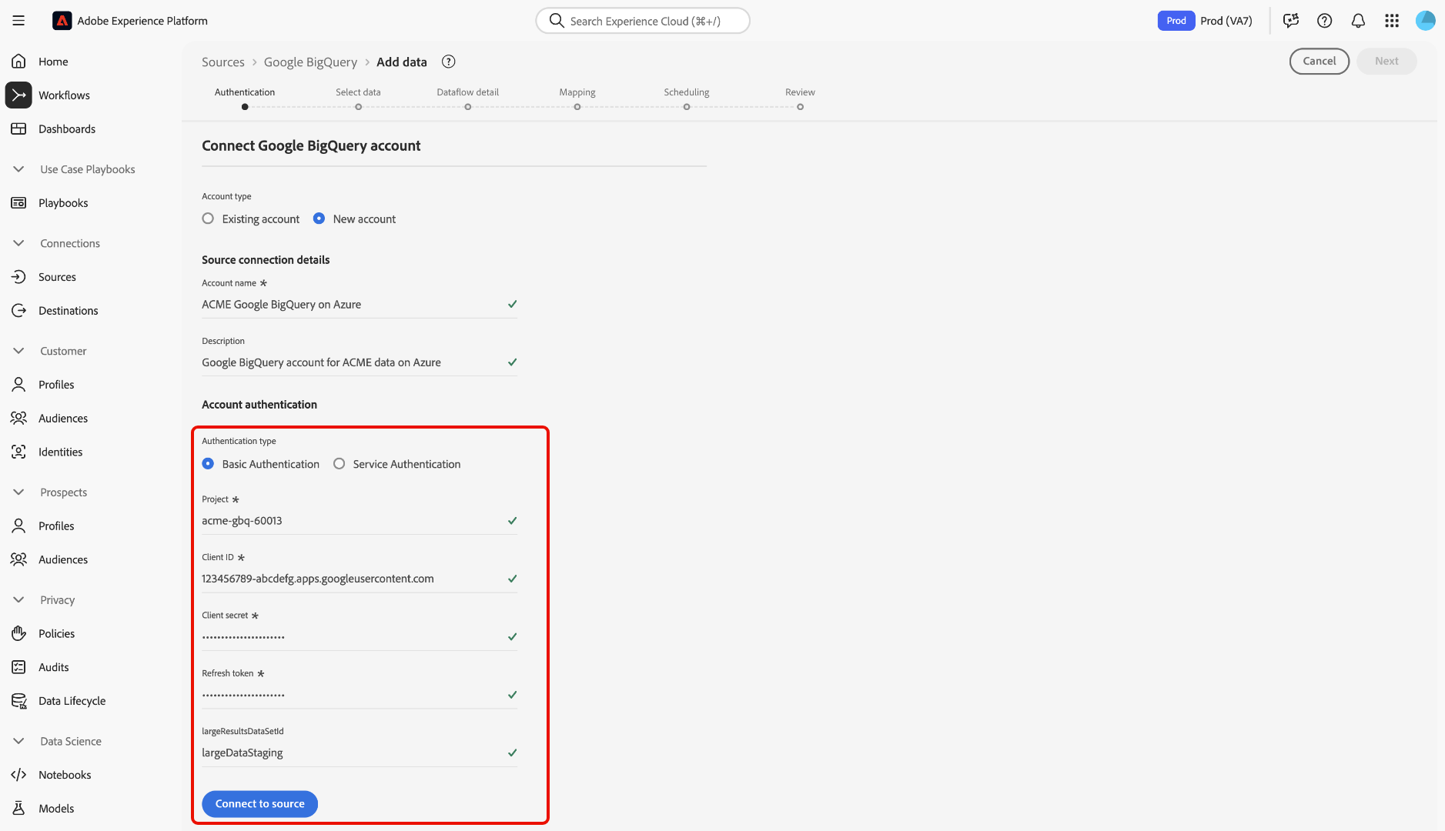Click the Identities icon in sidebar
The image size is (1445, 831).
tap(18, 452)
